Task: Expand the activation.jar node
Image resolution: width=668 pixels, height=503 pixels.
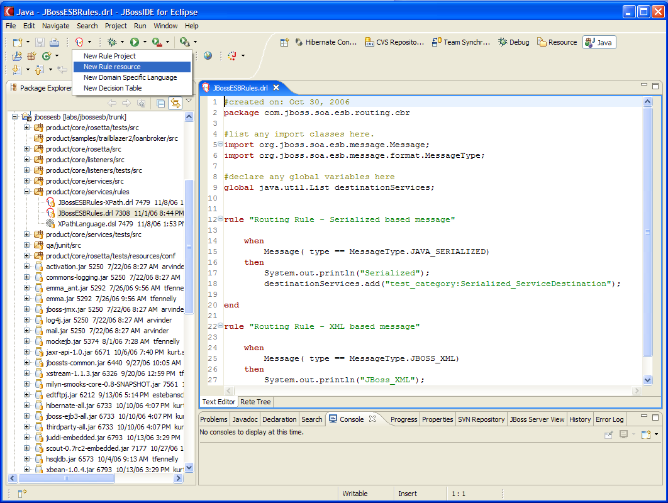Action: [27, 266]
